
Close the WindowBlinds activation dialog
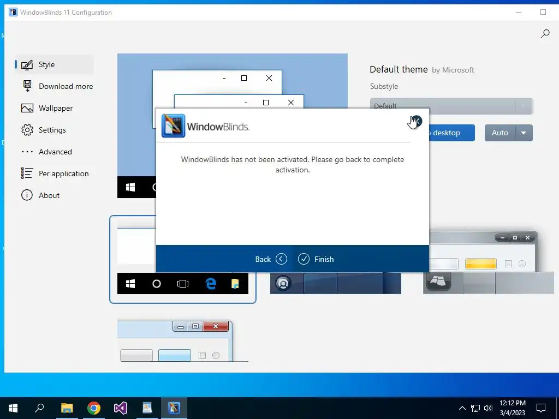[x=416, y=121]
